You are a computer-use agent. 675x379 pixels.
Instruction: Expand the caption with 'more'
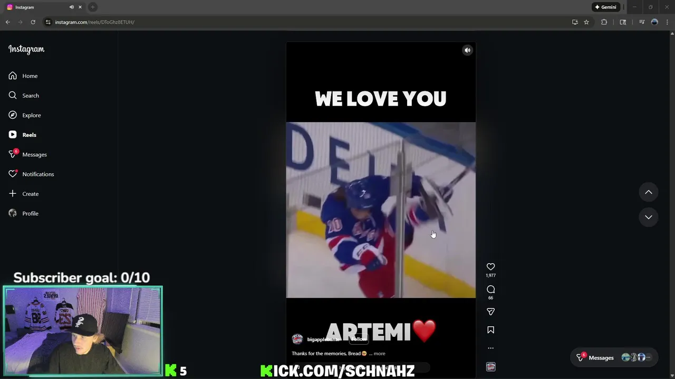[x=379, y=354]
